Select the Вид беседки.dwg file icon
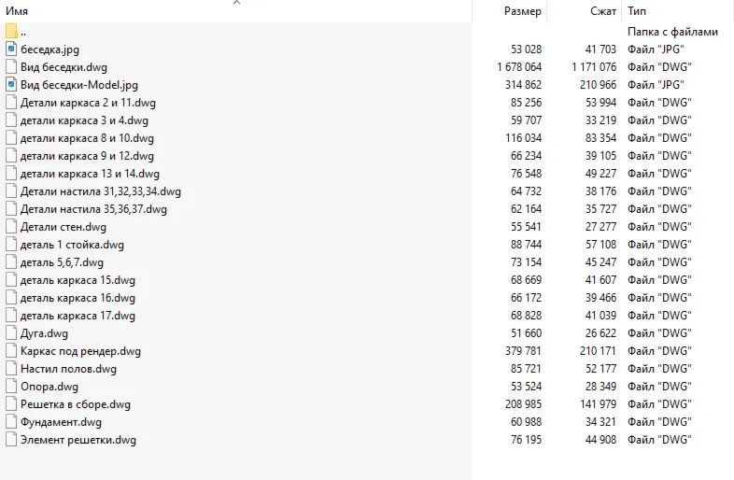The width and height of the screenshot is (734, 480). [12, 67]
